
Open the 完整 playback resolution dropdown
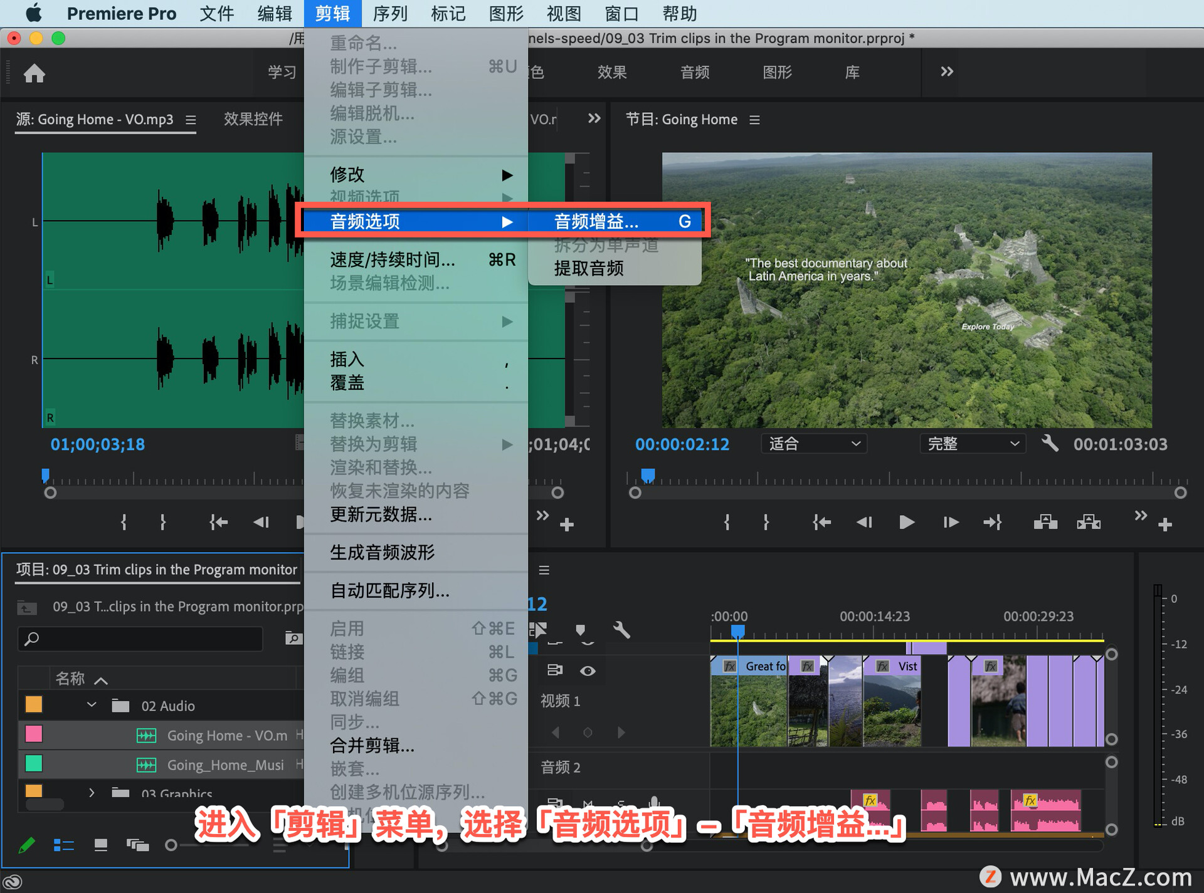pos(972,444)
